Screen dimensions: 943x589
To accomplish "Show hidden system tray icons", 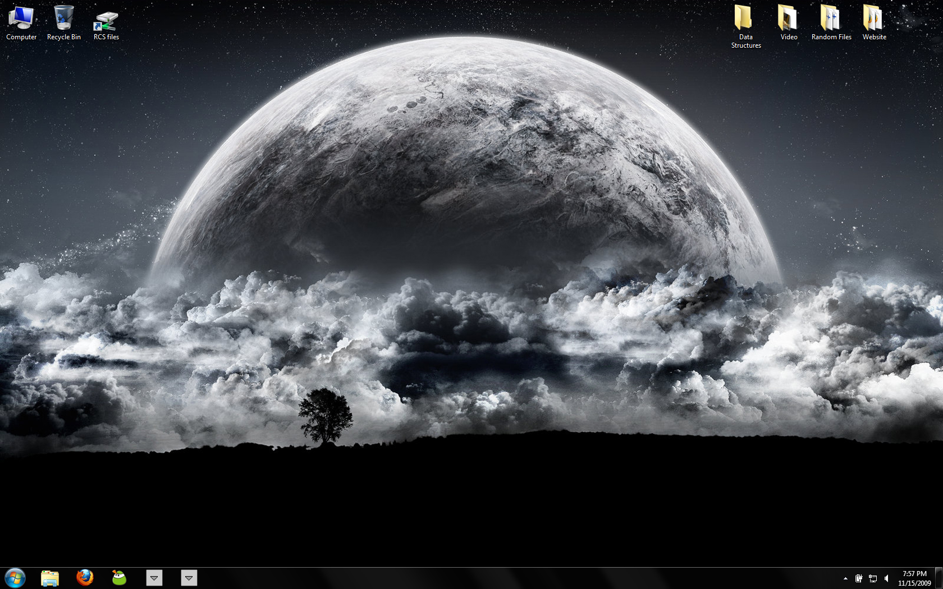I will pos(845,578).
